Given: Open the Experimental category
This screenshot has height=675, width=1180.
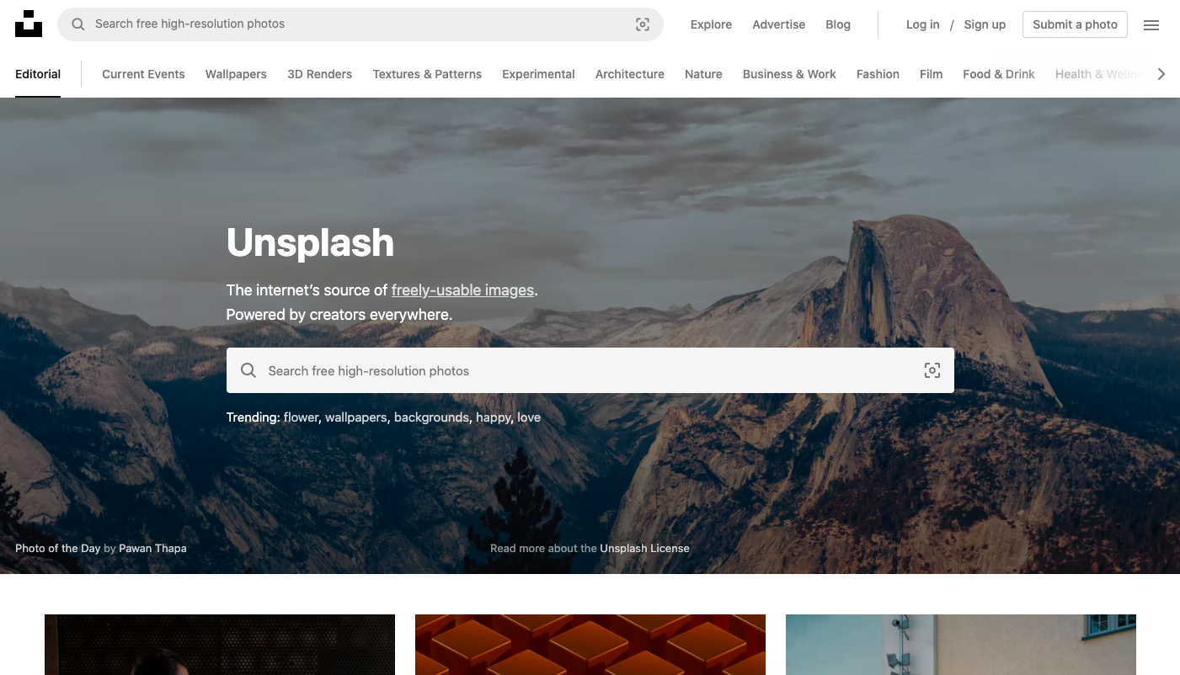Looking at the screenshot, I should (538, 74).
